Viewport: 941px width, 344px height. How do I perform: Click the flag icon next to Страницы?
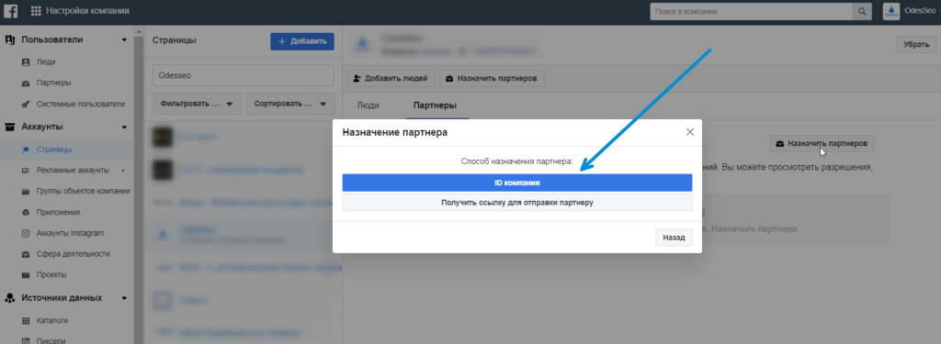pyautogui.click(x=25, y=150)
